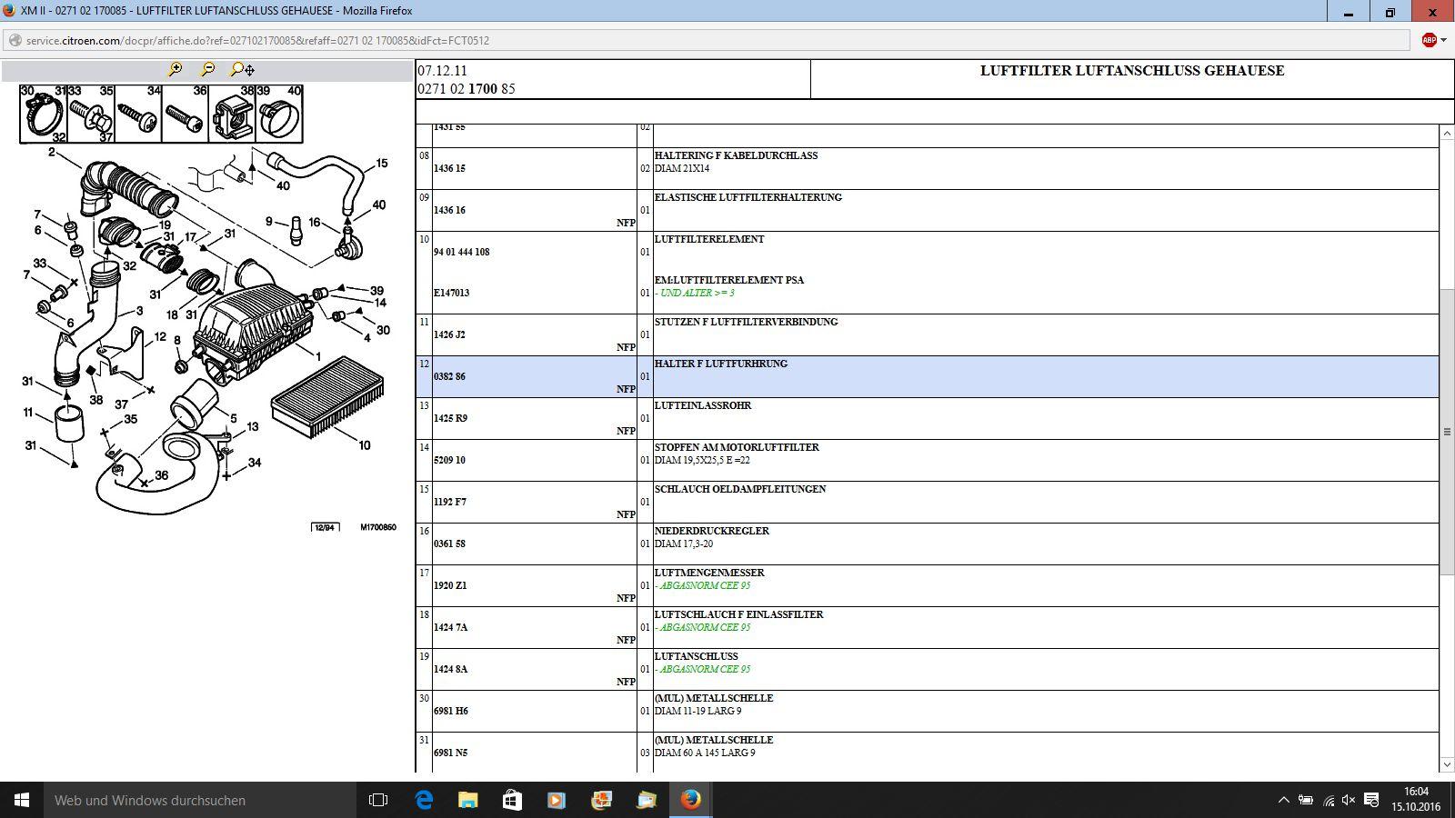Open Task View from the taskbar
1455x818 pixels.
point(378,800)
